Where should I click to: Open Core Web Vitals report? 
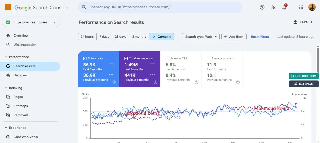pyautogui.click(x=30, y=137)
